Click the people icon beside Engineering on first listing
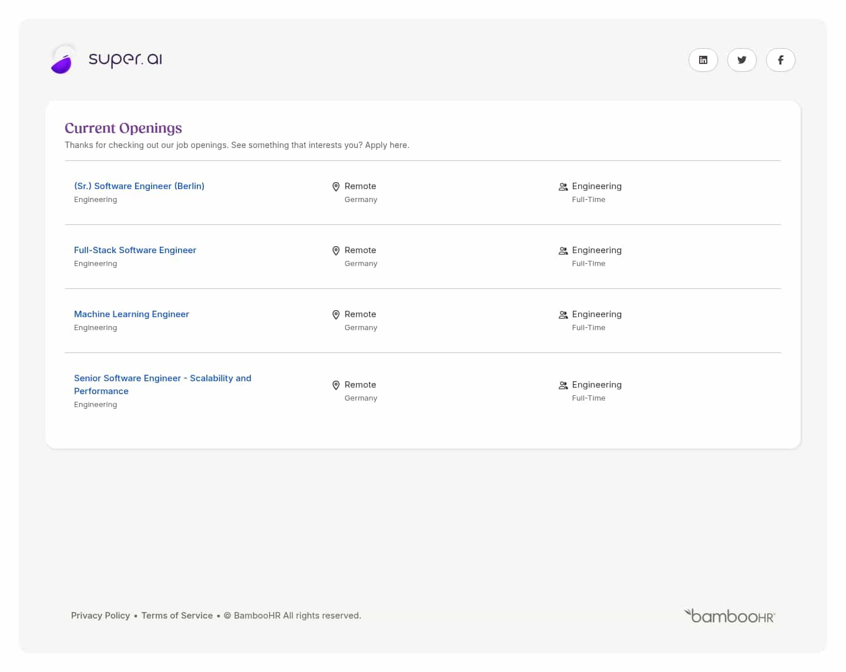Viewport: 846px width, 672px height. click(563, 186)
